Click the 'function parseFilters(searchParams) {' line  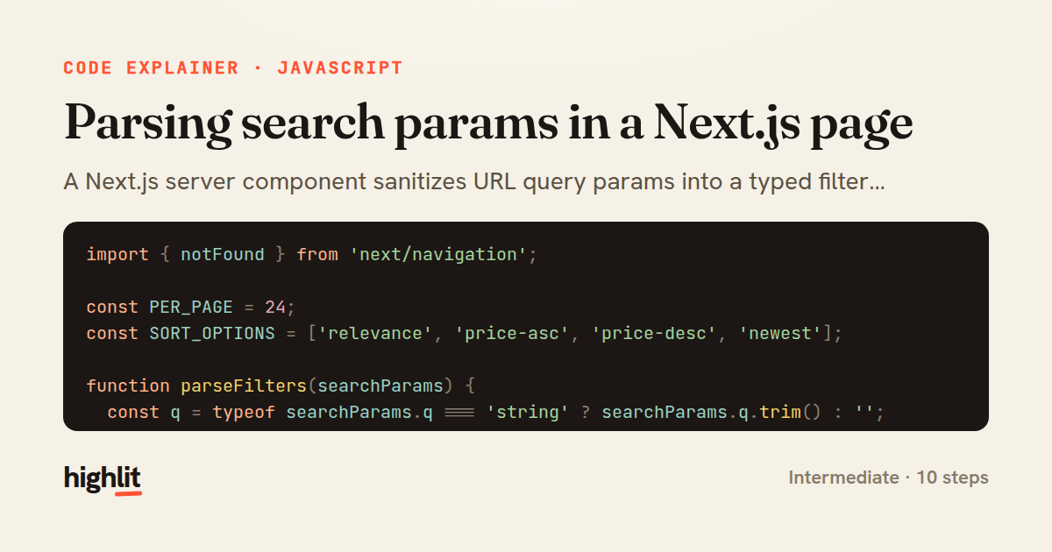(281, 386)
